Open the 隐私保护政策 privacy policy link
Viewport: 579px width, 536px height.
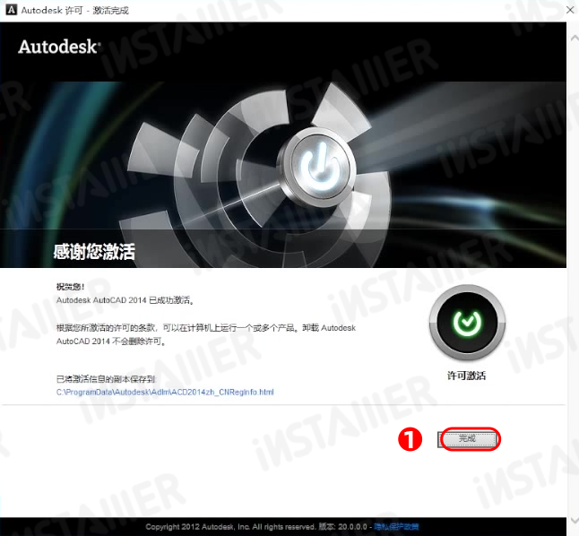396,526
